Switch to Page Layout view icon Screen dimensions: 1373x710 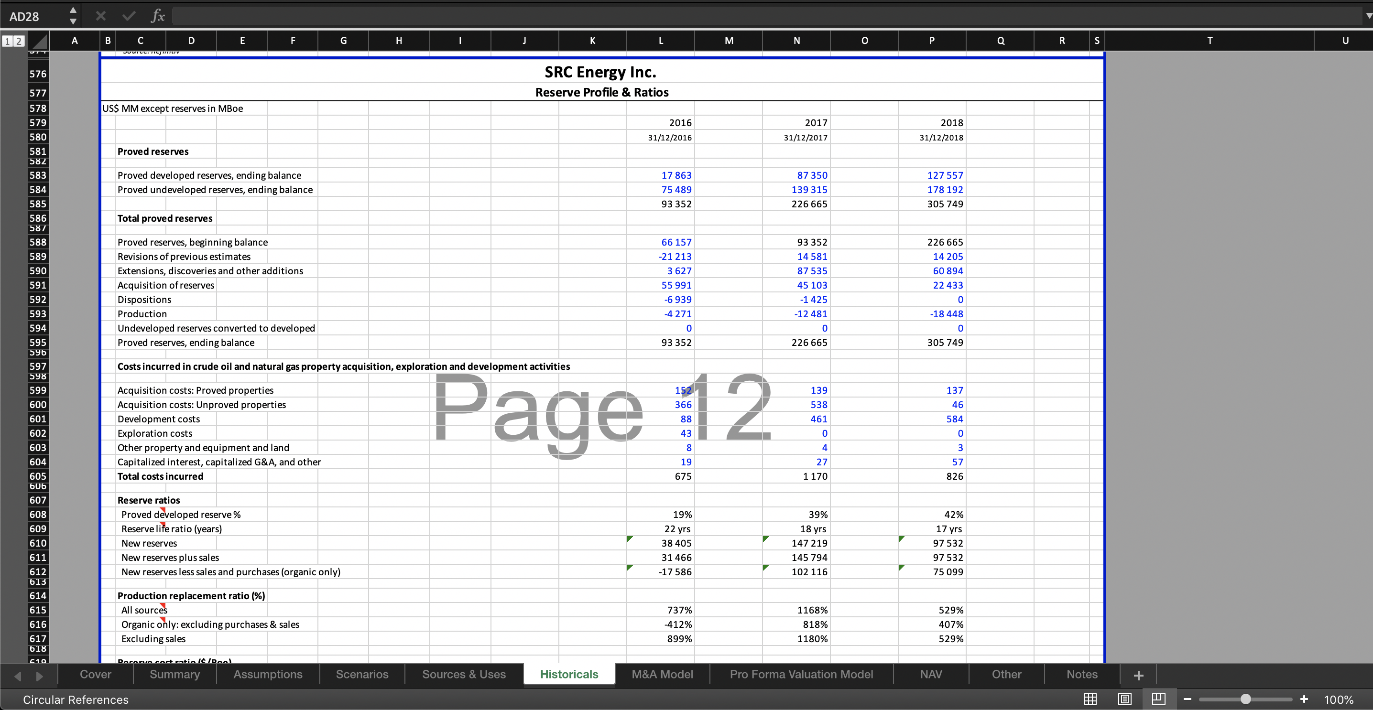(x=1124, y=699)
